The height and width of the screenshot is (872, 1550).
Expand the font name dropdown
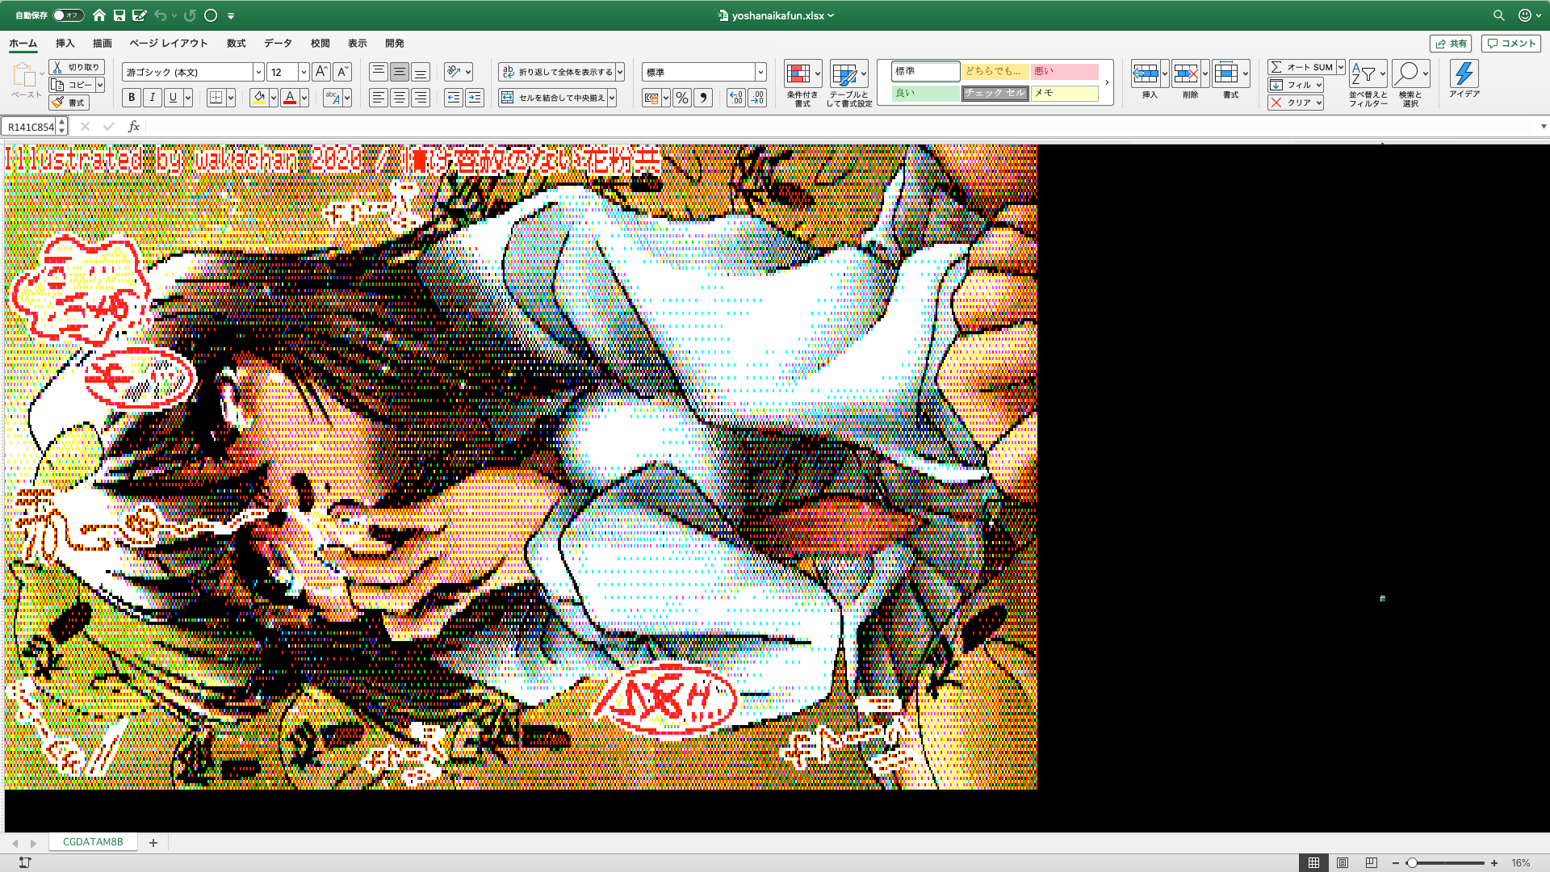(258, 73)
